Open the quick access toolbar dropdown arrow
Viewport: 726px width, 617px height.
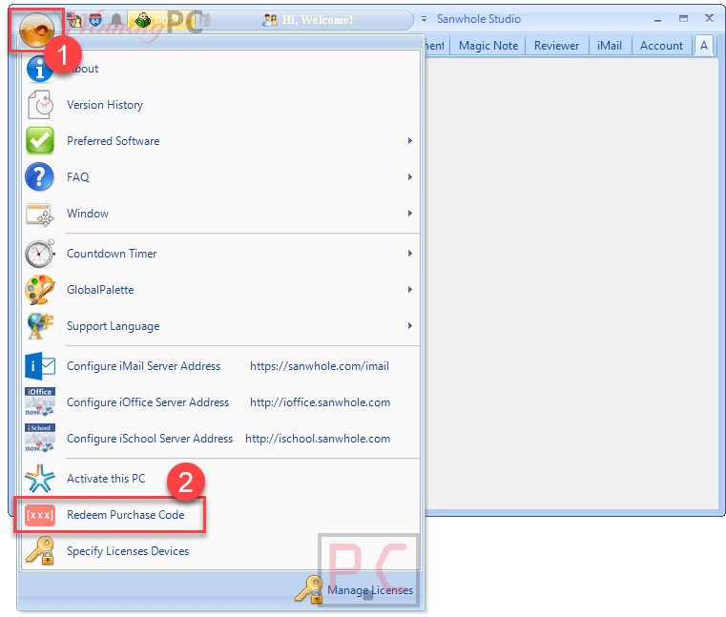424,19
